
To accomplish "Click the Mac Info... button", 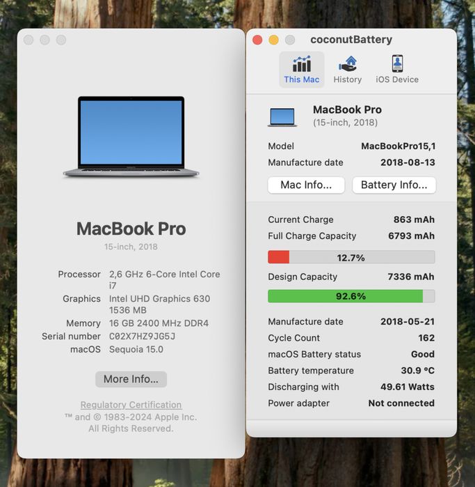I will [306, 185].
